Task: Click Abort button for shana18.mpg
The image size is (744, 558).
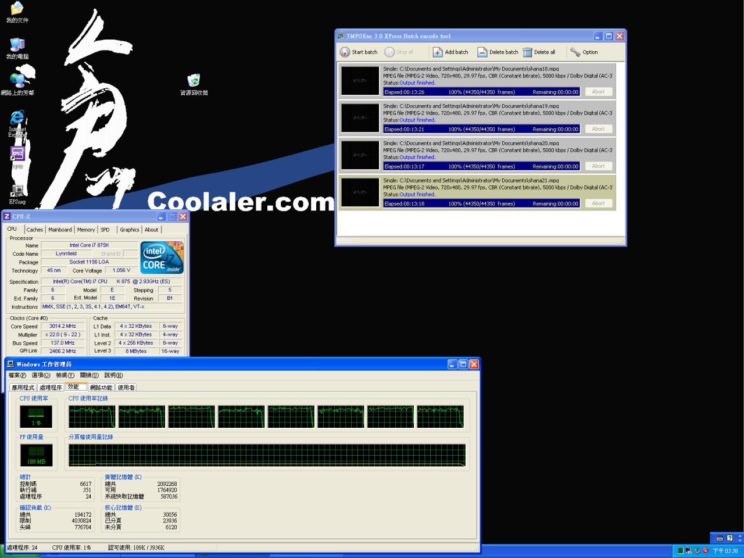Action: pyautogui.click(x=598, y=92)
